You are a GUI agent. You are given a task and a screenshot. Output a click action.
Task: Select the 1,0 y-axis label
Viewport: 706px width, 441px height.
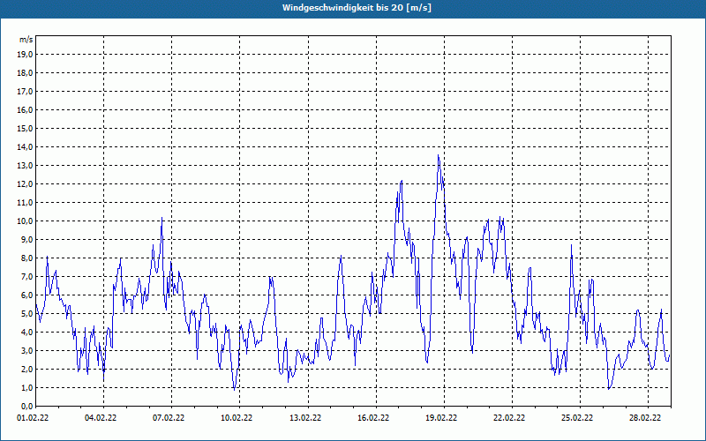click(x=26, y=388)
